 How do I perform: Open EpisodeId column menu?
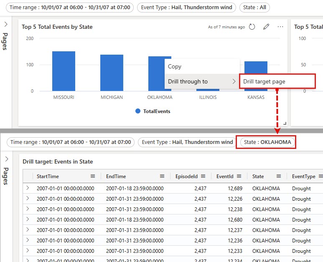click(x=203, y=176)
